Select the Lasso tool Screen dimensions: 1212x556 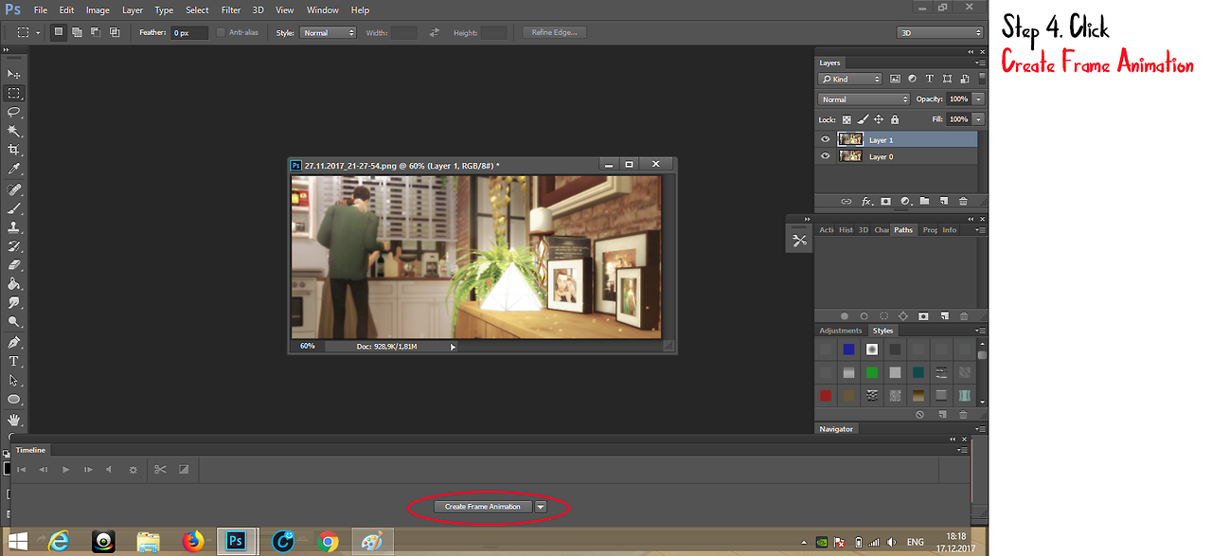click(14, 112)
